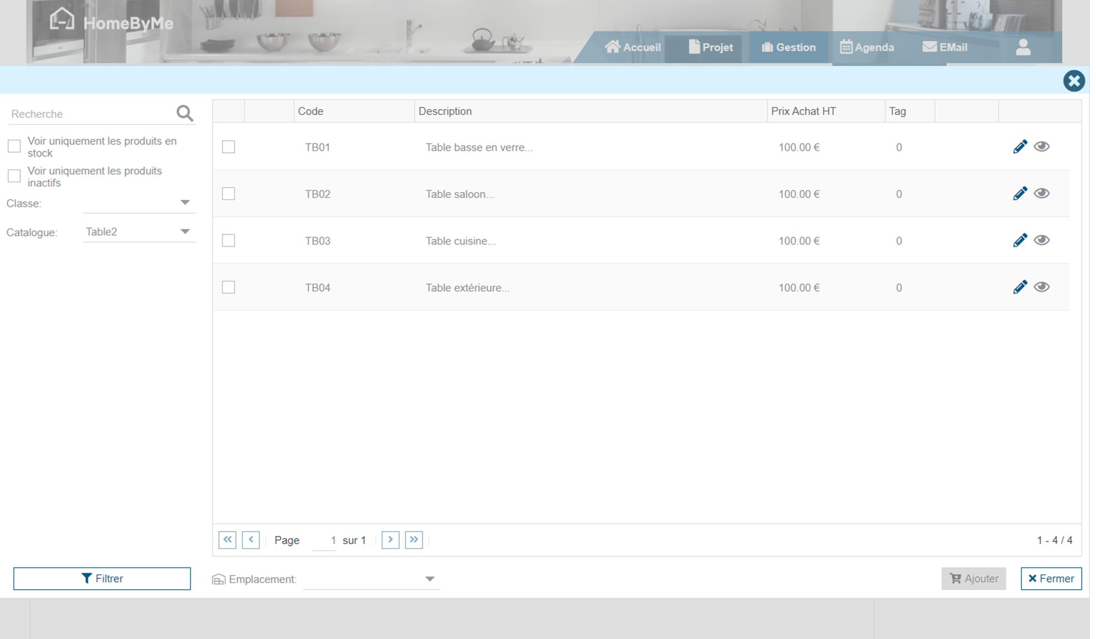1096x639 pixels.
Task: View details of TB02 via eye icon
Action: [1041, 194]
